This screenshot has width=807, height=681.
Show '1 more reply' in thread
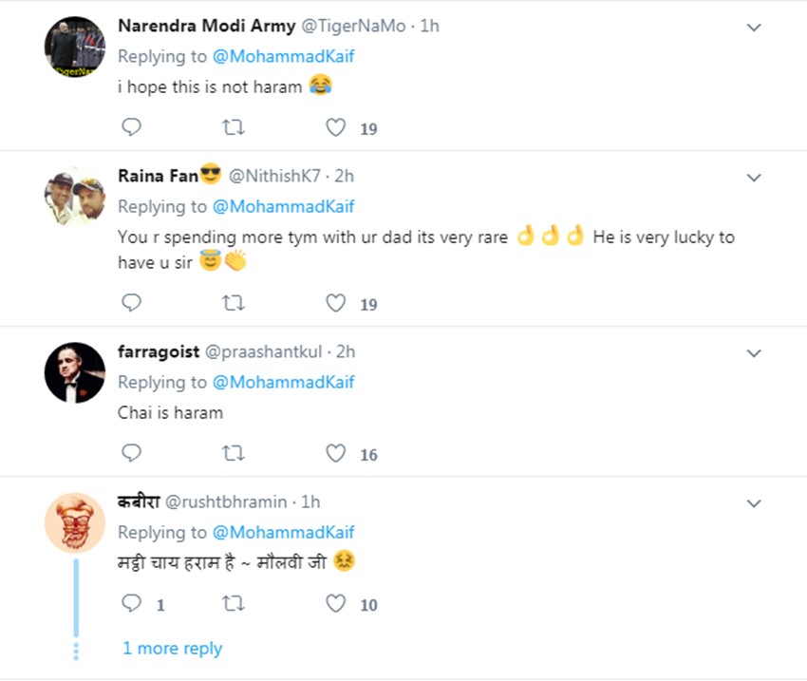point(172,649)
